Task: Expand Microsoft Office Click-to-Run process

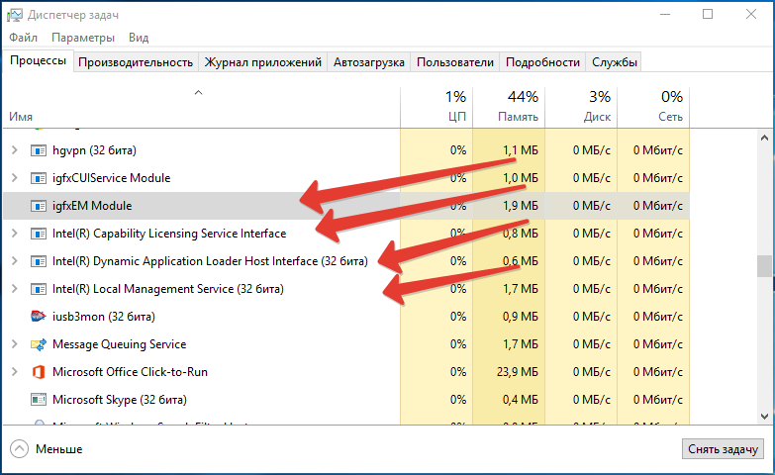Action: [x=14, y=372]
